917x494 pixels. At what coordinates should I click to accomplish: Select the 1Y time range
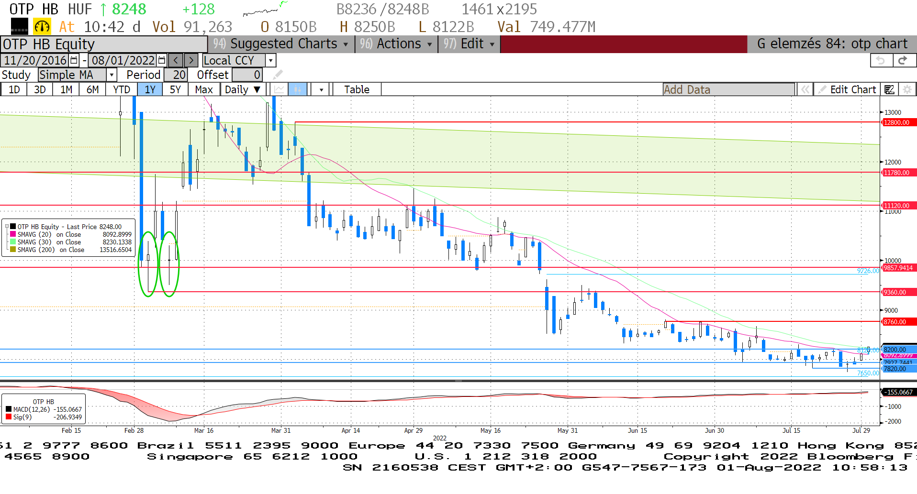coord(150,89)
